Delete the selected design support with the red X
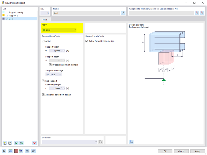Image resolution: width=207 pixels, height=155 pixels. 35,143
